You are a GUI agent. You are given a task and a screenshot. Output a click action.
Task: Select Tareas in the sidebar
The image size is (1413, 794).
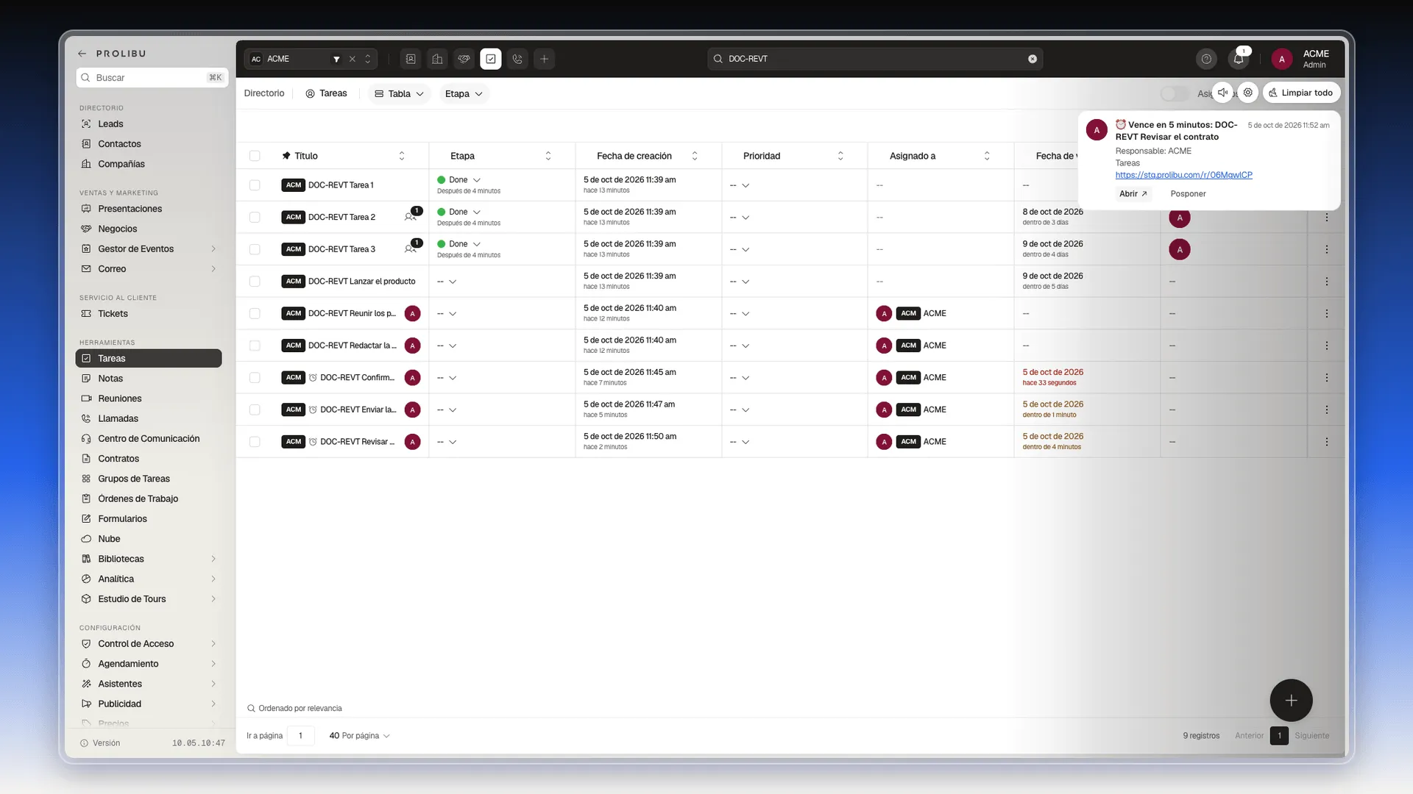(x=149, y=358)
